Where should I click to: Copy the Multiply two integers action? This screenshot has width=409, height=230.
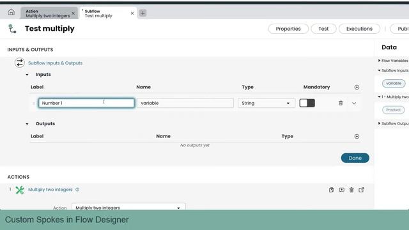point(331,190)
